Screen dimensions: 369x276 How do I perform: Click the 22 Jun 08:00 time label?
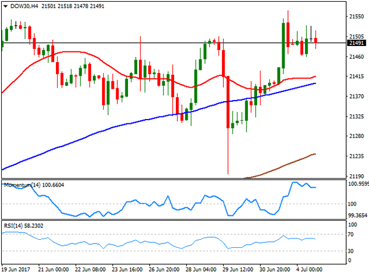(x=90, y=269)
